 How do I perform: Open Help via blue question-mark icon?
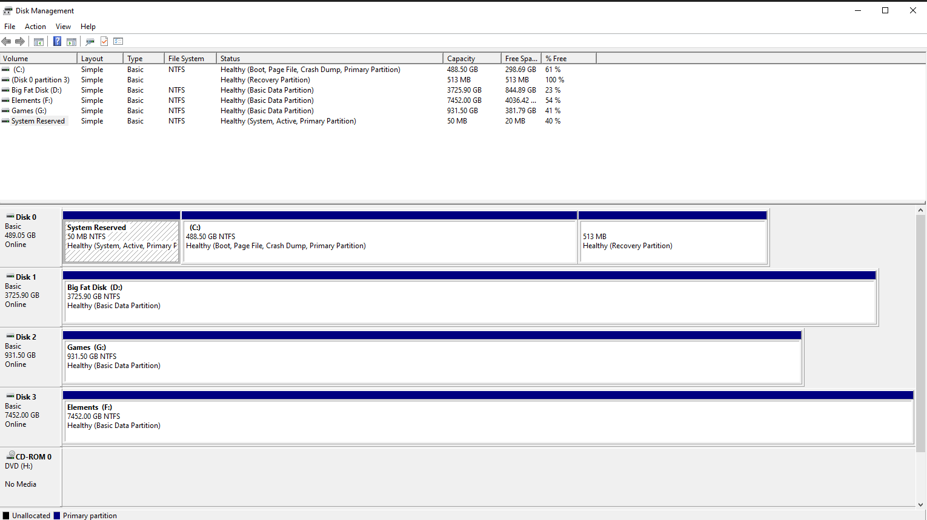(57, 41)
